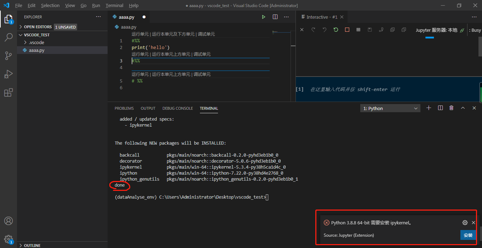Open Run menu
The height and width of the screenshot is (248, 482).
[96, 5]
